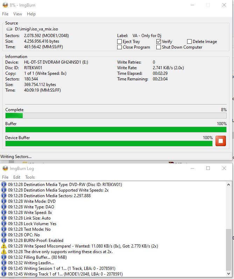
Task: Click info icon beside Writing Track 1 of 1
Action: 4,274
